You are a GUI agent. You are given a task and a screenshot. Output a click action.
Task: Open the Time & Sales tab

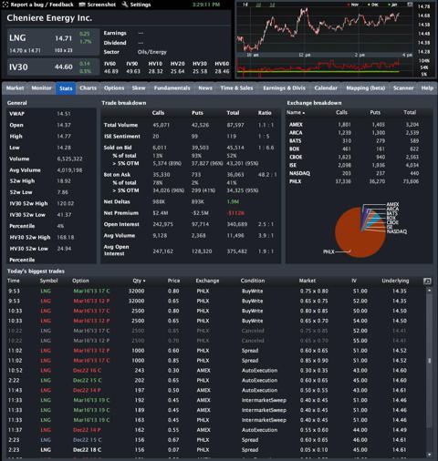236,88
